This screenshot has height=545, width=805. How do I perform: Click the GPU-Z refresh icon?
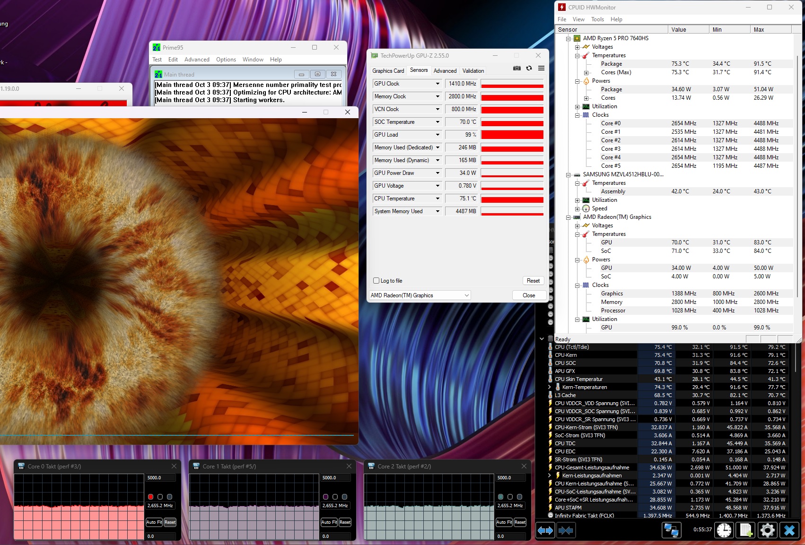[529, 68]
